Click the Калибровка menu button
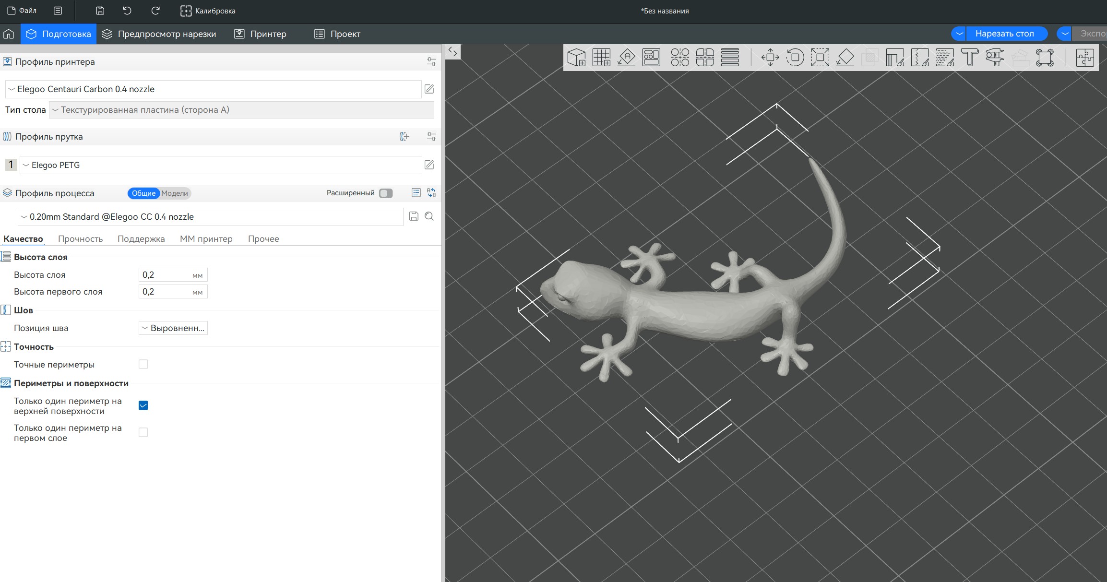The height and width of the screenshot is (582, 1107). 208,11
